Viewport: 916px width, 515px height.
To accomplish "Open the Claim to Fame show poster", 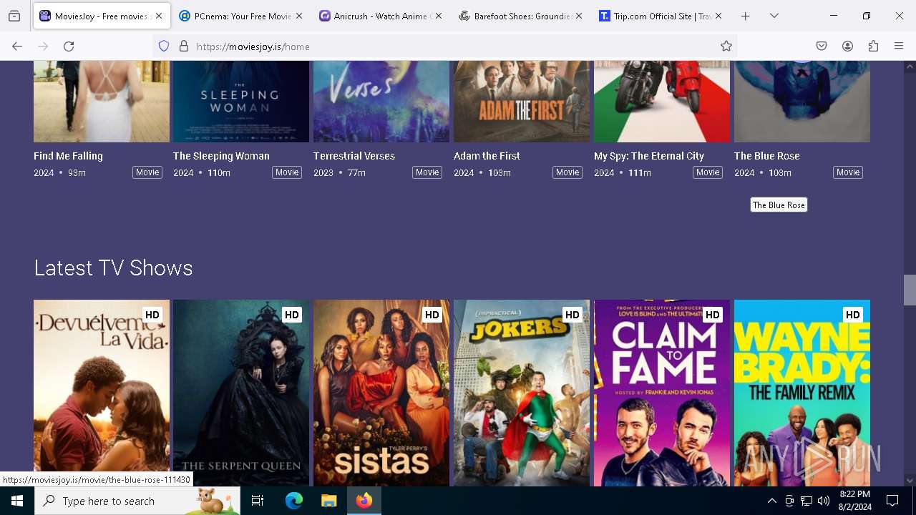I will 662,393.
